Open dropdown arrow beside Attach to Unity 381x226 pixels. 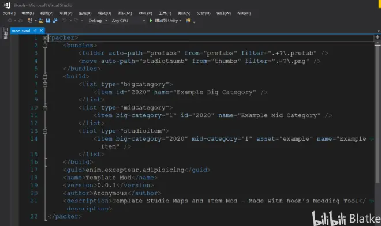pyautogui.click(x=180, y=21)
